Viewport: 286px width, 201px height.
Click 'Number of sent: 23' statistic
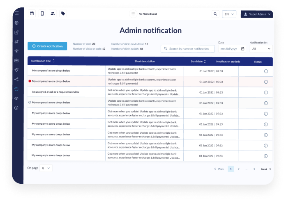coord(84,44)
